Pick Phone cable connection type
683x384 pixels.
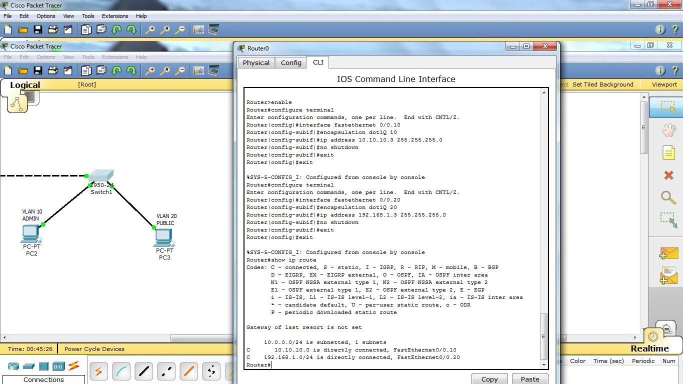point(211,371)
